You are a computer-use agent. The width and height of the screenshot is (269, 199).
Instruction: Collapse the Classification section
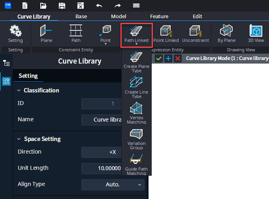pyautogui.click(x=19, y=90)
